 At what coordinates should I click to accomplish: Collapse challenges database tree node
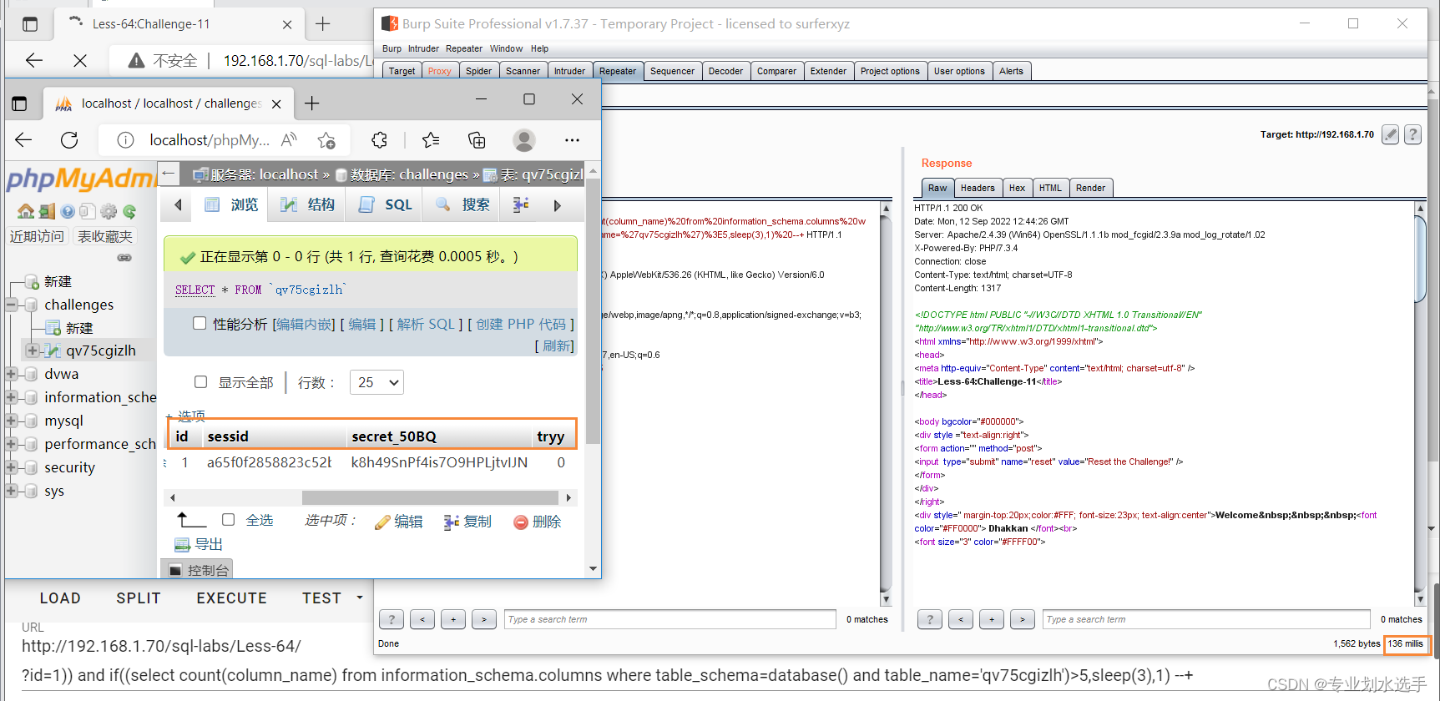[x=12, y=305]
